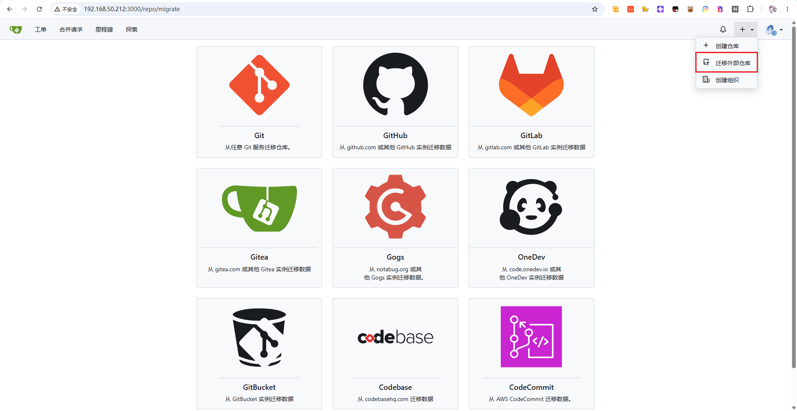Open the 合并请求 pull requests page
Viewport: 797px width, 411px height.
click(x=71, y=29)
